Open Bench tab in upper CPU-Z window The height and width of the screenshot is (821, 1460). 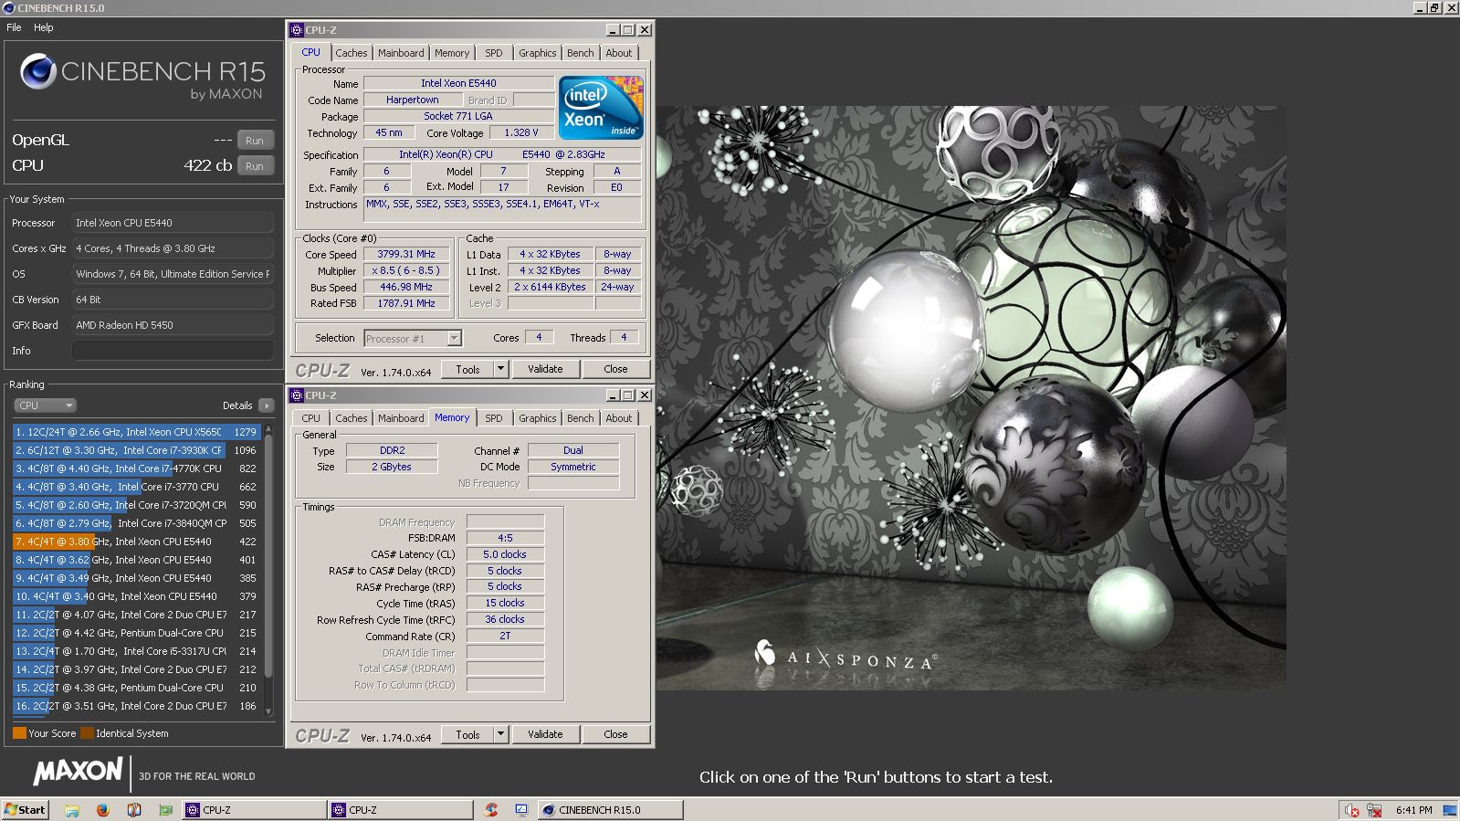click(x=580, y=53)
